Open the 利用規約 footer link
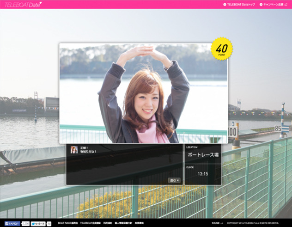This screenshot has height=227, width=292. pyautogui.click(x=107, y=223)
